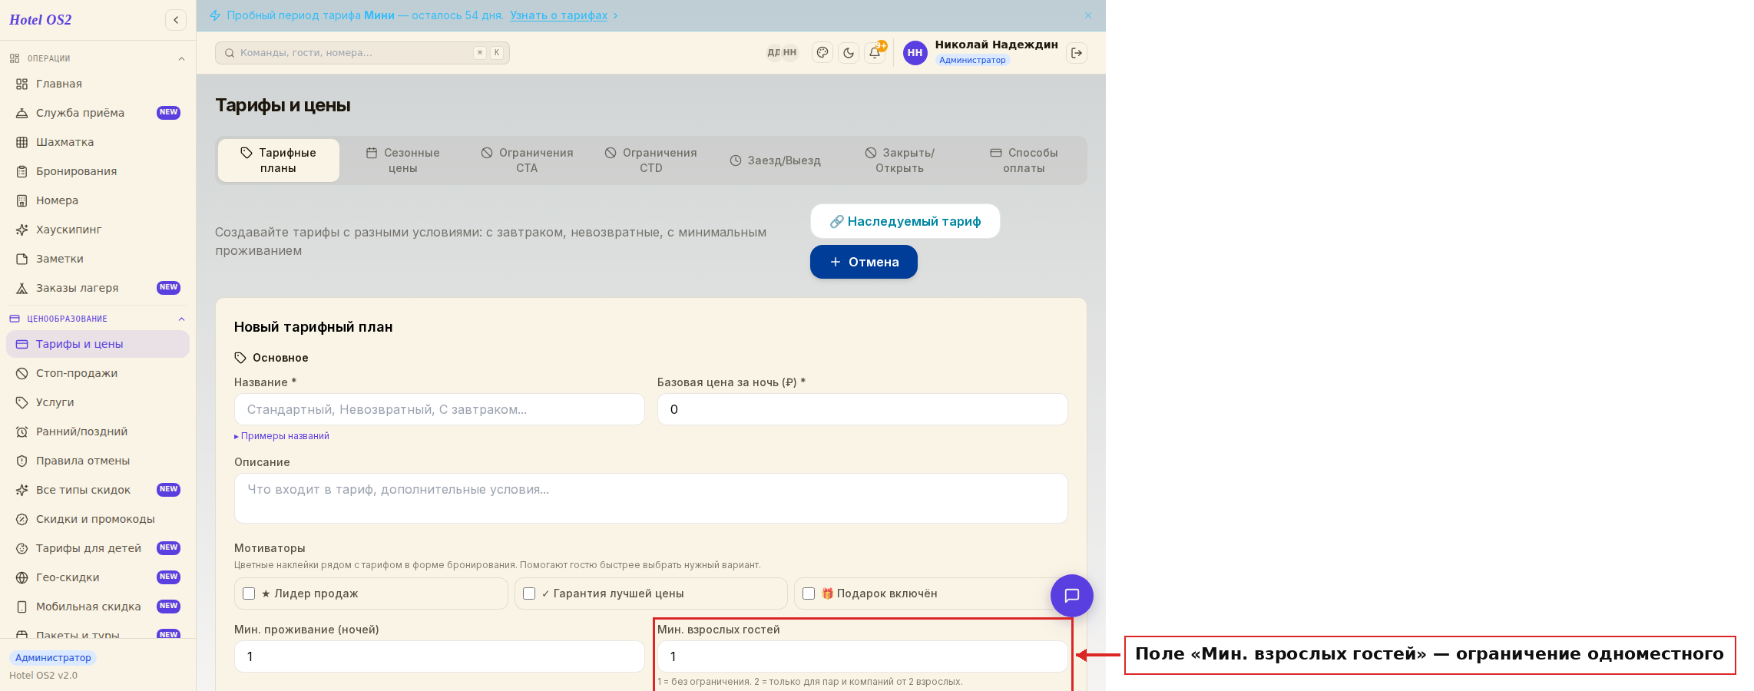Viewport: 1754px width, 691px height.
Task: Click the Служба приёма bell icon
Action: point(22,113)
